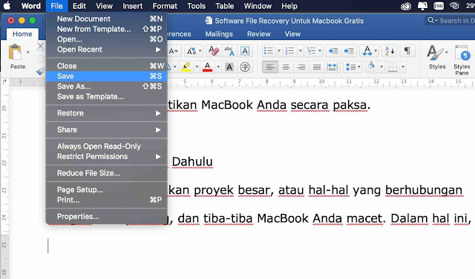
Task: Open the Insert menu in menu bar
Action: [x=132, y=6]
